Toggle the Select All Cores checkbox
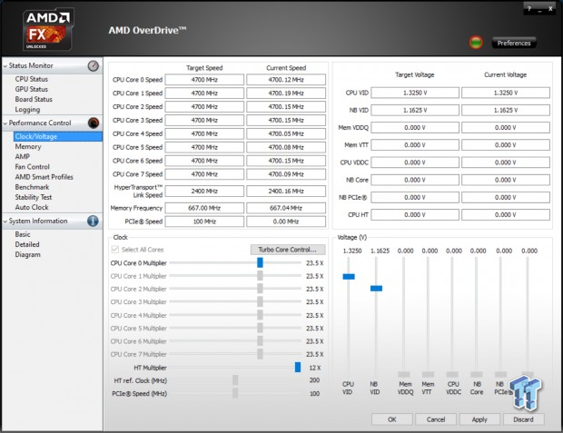Screen dimensions: 563x433 click(115, 250)
